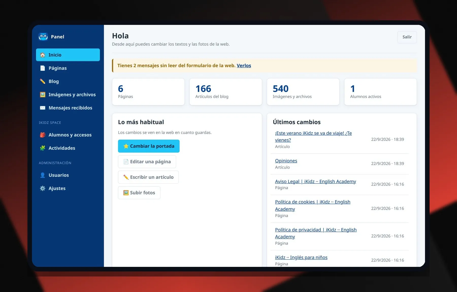Navigate to Actividades
The image size is (457, 292).
tap(68, 148)
